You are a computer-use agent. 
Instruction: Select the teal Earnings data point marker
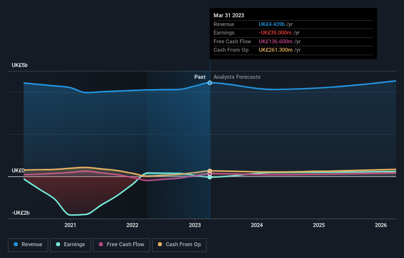click(210, 177)
